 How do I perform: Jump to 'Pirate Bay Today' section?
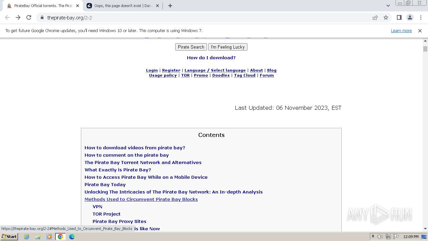(105, 184)
